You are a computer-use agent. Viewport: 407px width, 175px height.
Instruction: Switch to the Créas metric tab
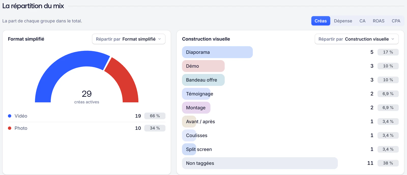pyautogui.click(x=321, y=21)
